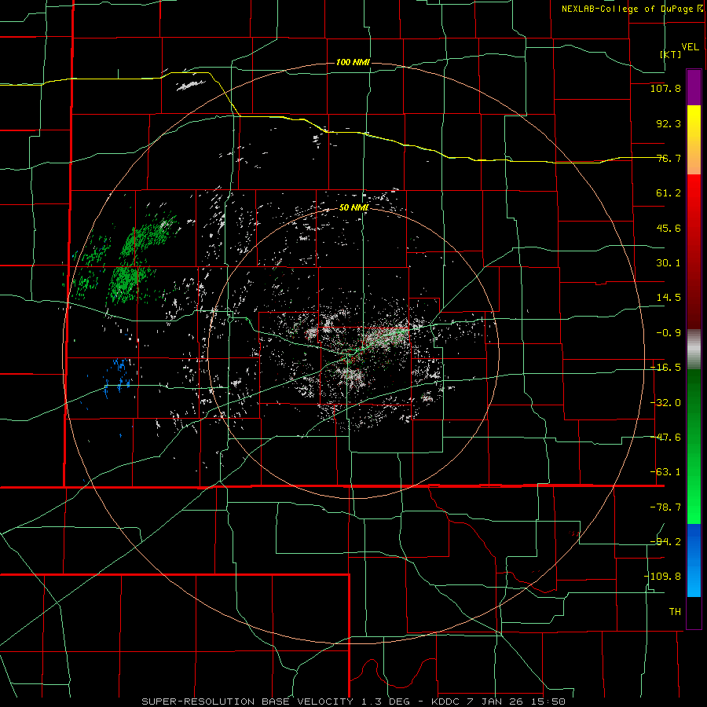Select the 107.8 legend value

(665, 88)
